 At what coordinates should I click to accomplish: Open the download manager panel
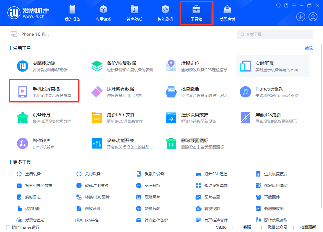point(300,16)
